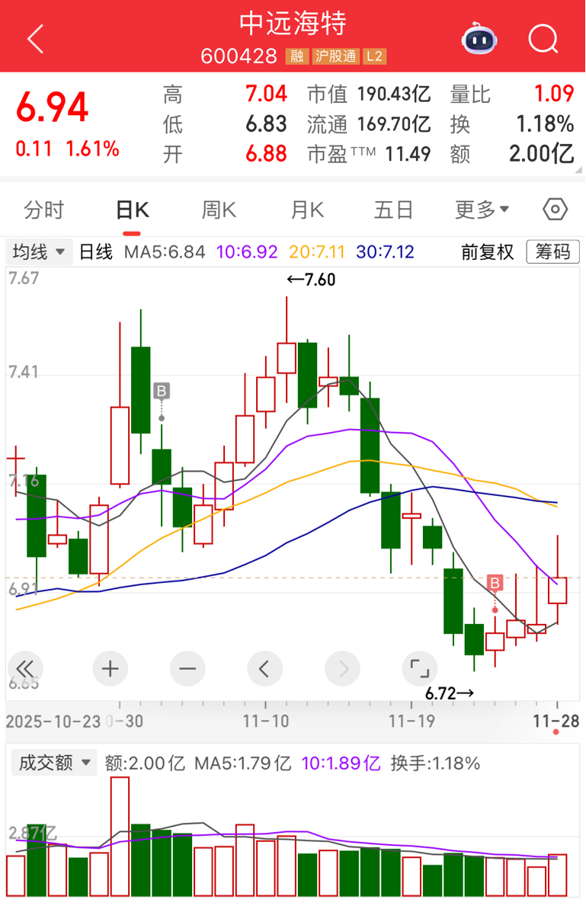Toggle the 前复权 price adjustment option
Screen dimensions: 586x906
point(488,252)
